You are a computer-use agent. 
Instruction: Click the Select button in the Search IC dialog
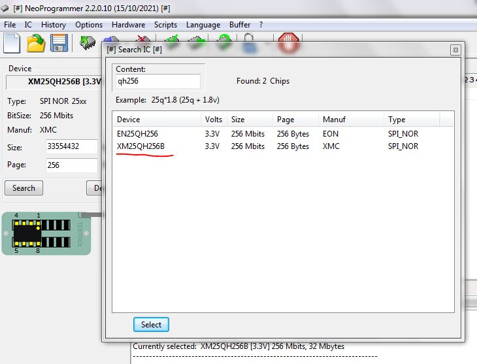click(151, 324)
